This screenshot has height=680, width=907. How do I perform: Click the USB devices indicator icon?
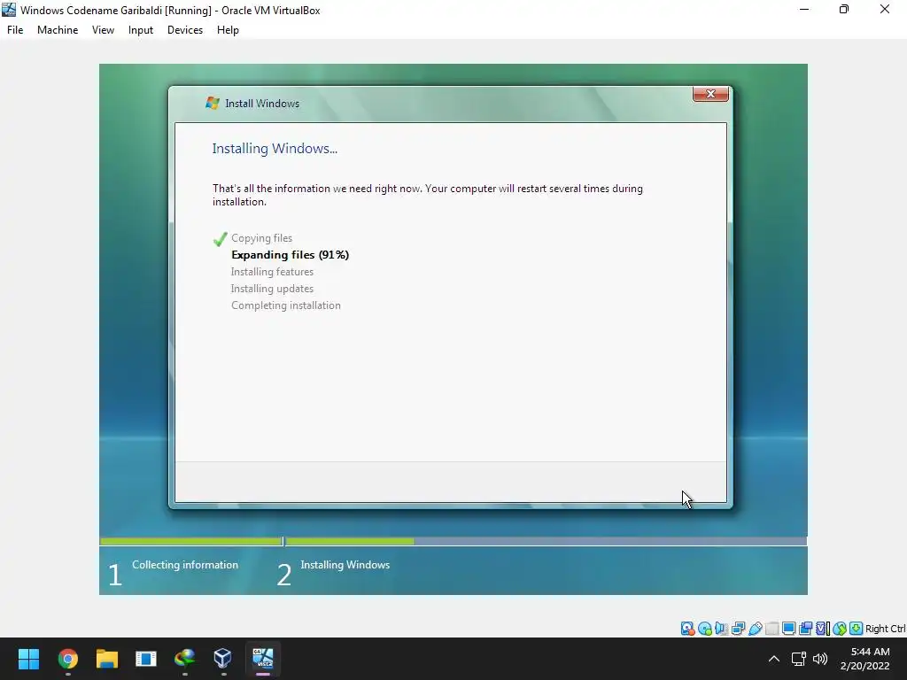coord(755,629)
